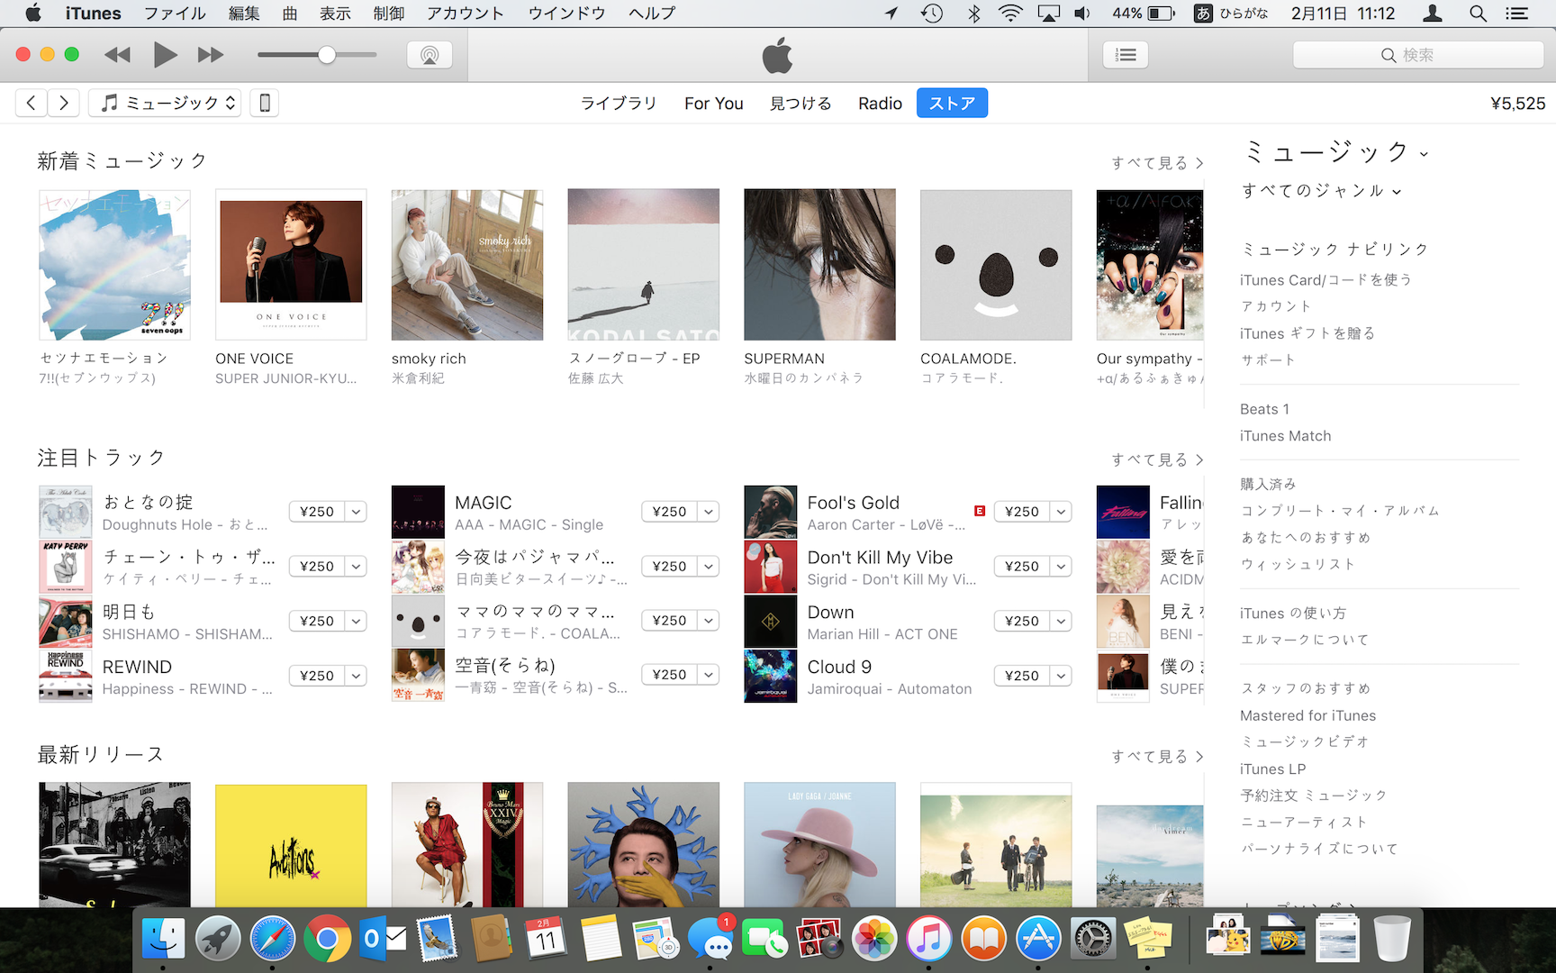
Task: Open dropdown arrow for MAGIC price
Action: pyautogui.click(x=710, y=512)
